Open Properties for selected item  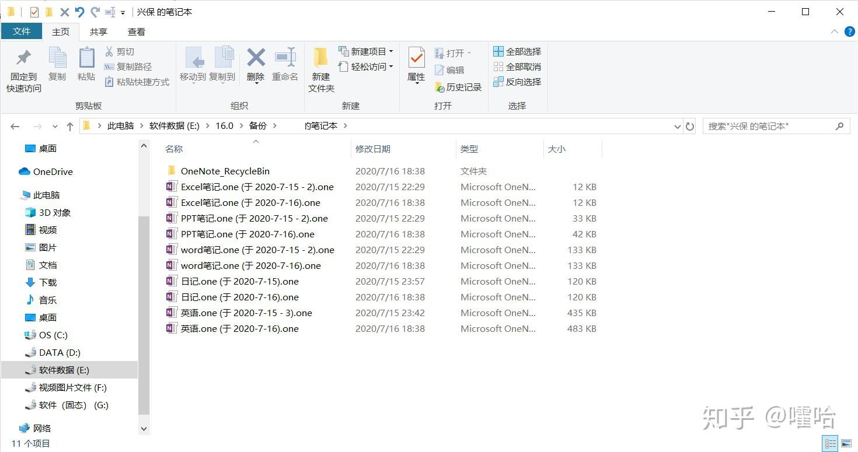click(x=416, y=65)
